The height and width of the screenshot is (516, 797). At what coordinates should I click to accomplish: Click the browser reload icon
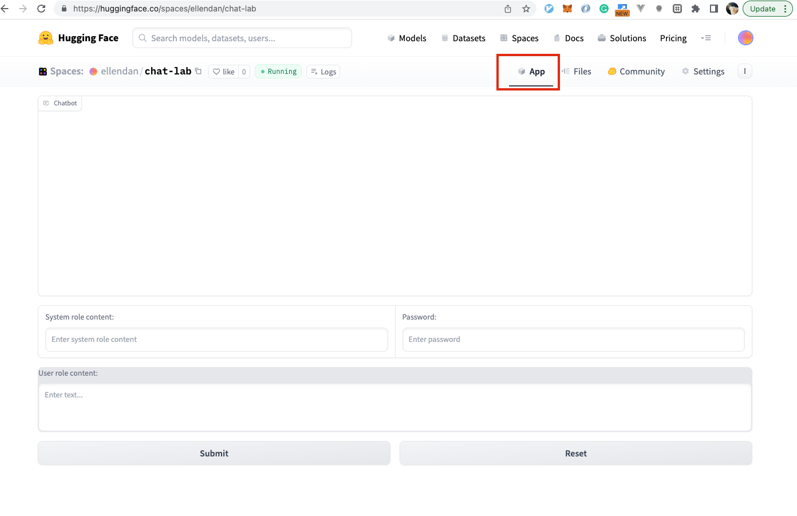41,9
